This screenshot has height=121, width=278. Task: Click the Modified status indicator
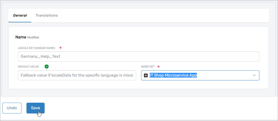tap(33, 37)
